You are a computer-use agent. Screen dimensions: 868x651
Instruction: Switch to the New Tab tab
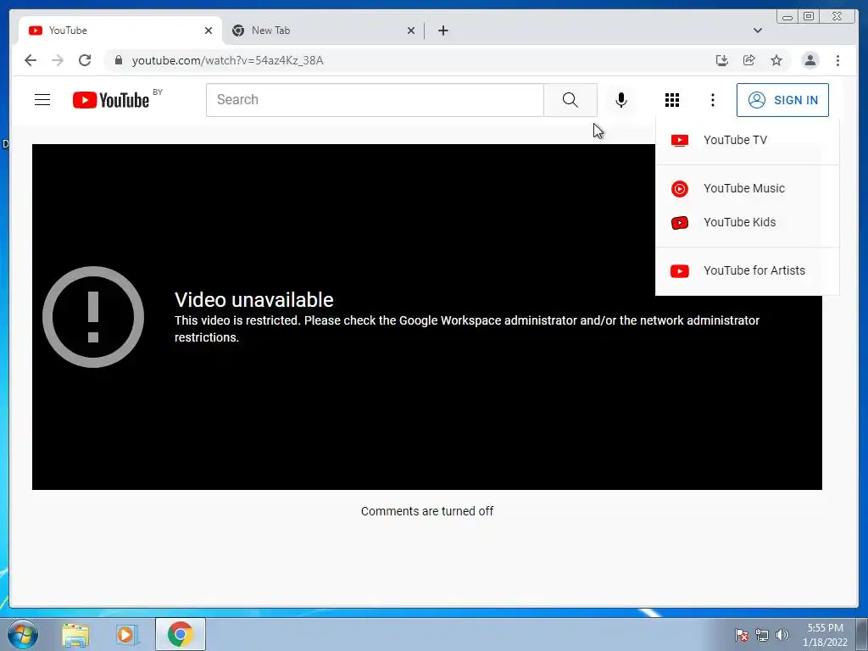tap(323, 31)
